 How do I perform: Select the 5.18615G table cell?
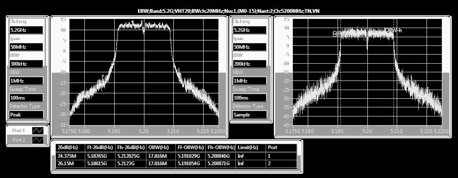click(x=101, y=164)
